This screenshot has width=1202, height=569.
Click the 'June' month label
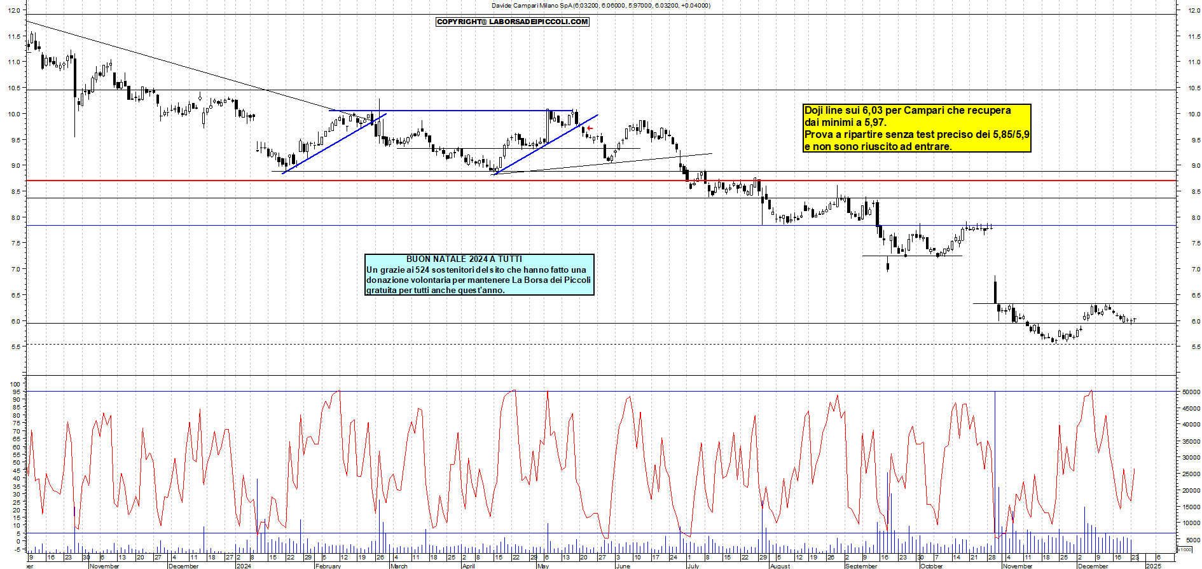tap(623, 566)
